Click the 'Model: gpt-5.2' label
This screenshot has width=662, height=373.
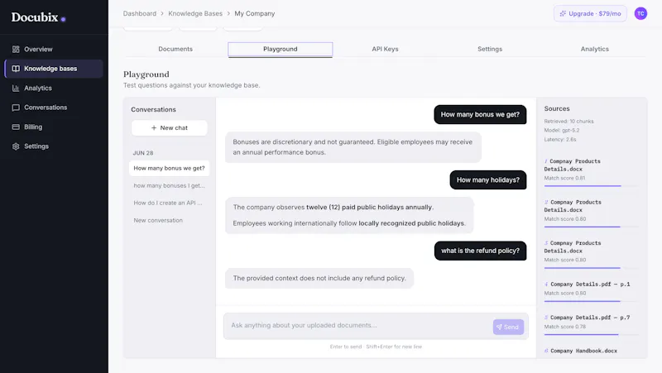point(562,131)
